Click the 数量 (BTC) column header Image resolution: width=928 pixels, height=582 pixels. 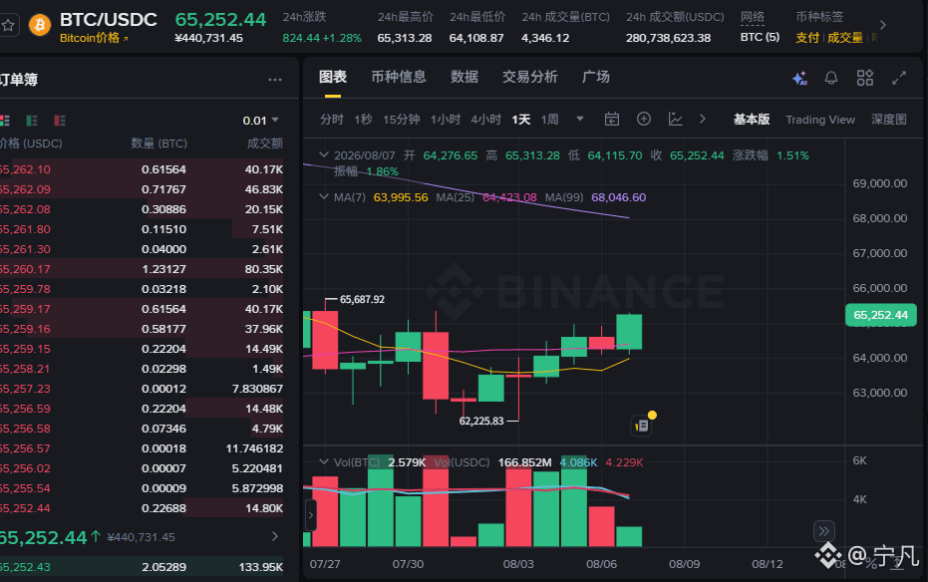point(158,144)
